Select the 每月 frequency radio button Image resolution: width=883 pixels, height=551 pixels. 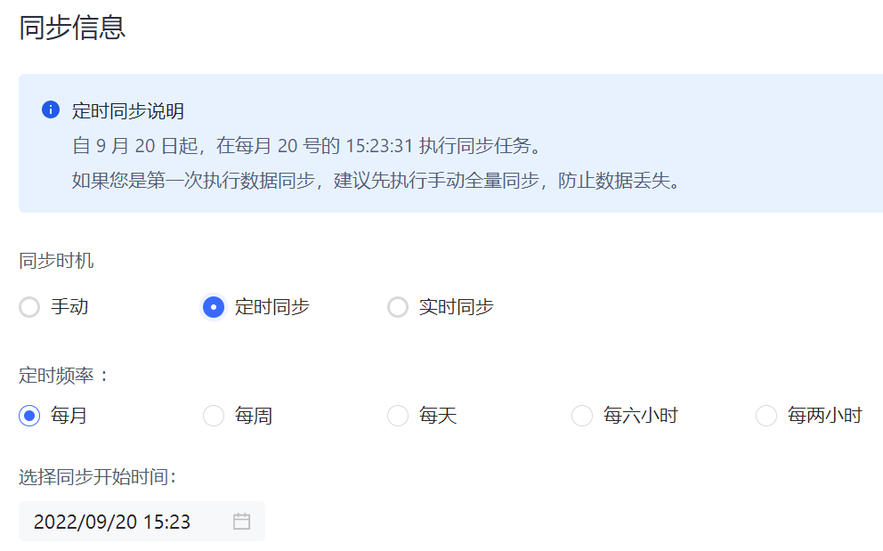point(29,416)
